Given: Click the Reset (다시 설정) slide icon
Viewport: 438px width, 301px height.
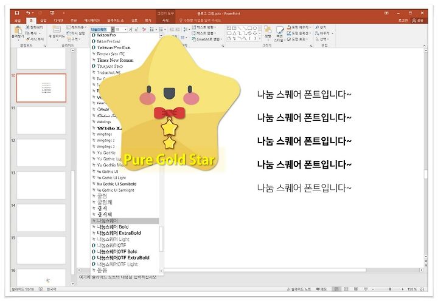Looking at the screenshot, I should click(69, 33).
